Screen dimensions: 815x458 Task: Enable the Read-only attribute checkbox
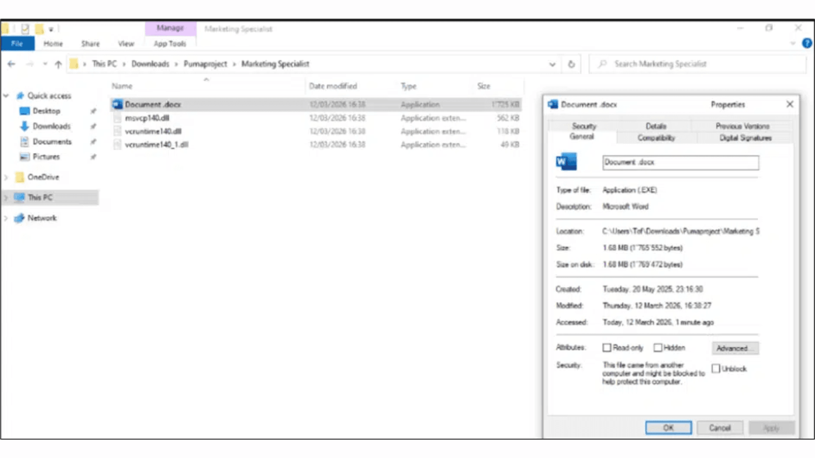607,348
